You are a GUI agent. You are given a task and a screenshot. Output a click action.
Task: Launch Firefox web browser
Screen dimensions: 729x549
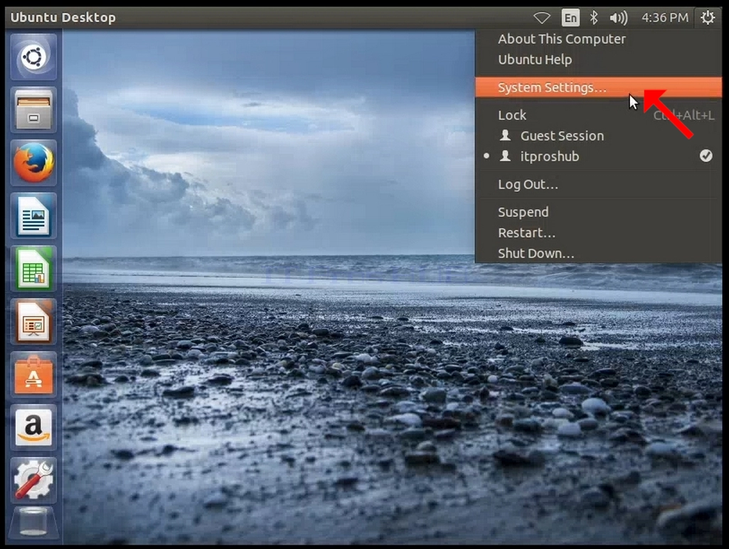pos(33,163)
